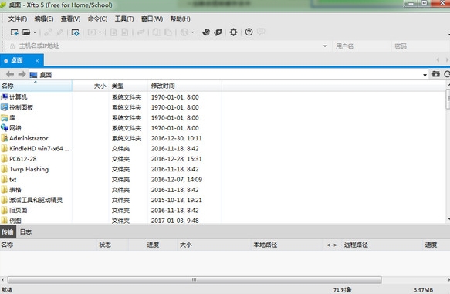Open the 命令(C) menu
The height and width of the screenshot is (294, 450).
click(97, 19)
